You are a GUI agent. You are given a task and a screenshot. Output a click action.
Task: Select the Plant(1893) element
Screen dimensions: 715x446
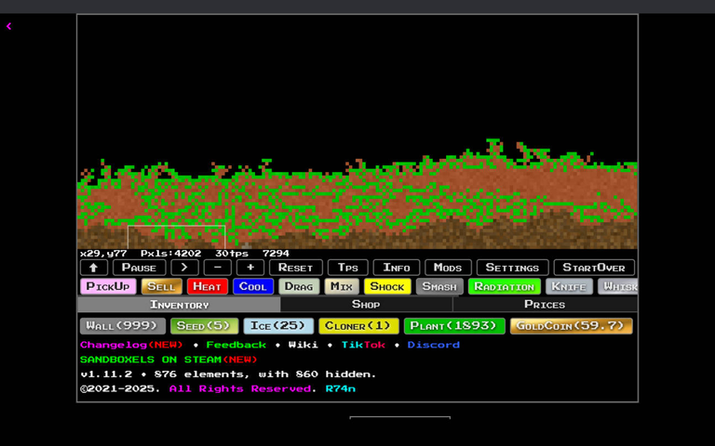454,326
